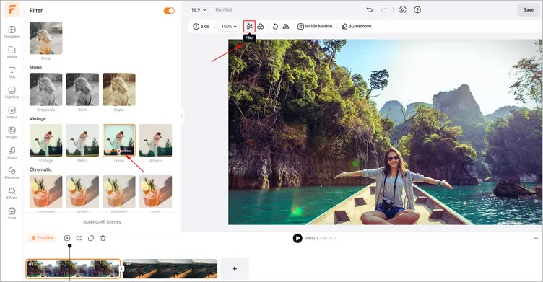
Task: Select the fourth Chromatic-row filter thumbnail
Action: tap(155, 192)
